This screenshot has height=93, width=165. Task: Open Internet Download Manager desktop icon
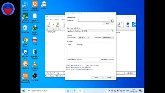point(35,30)
